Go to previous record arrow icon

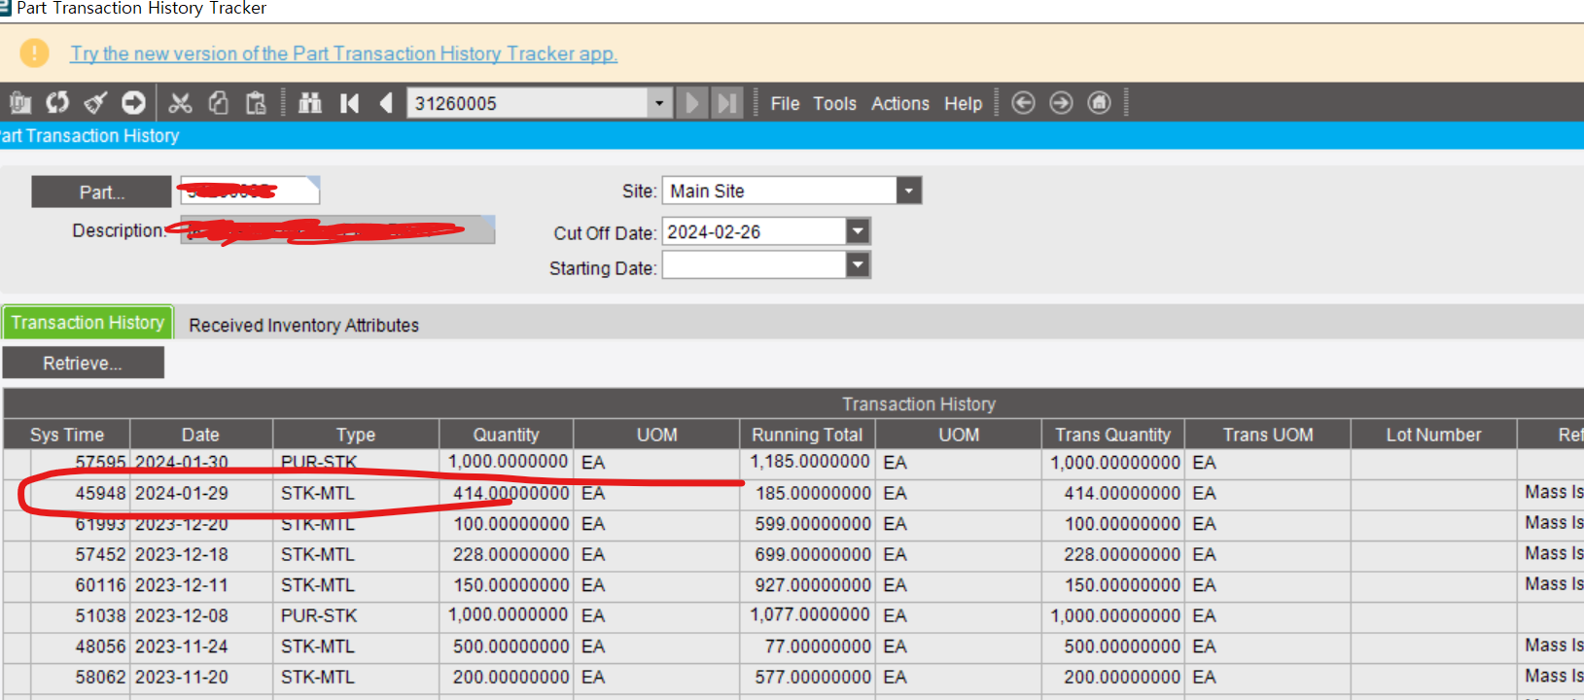386,102
